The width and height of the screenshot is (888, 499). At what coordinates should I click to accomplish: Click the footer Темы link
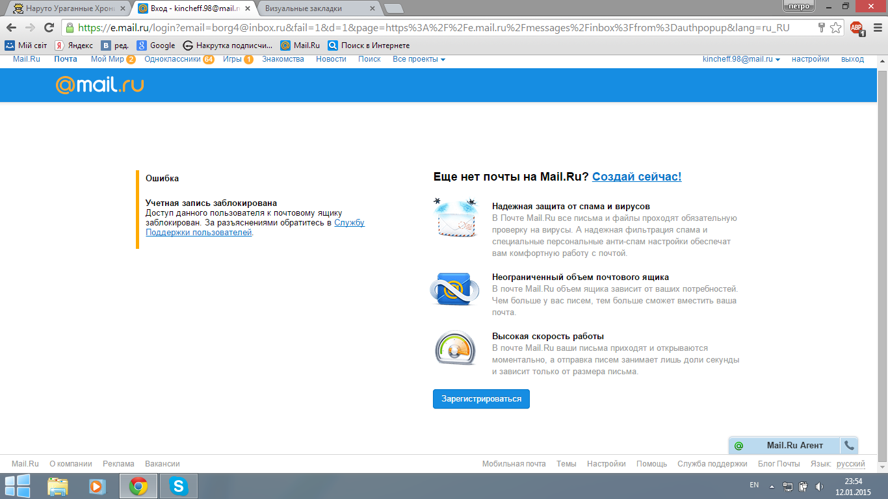coord(566,464)
